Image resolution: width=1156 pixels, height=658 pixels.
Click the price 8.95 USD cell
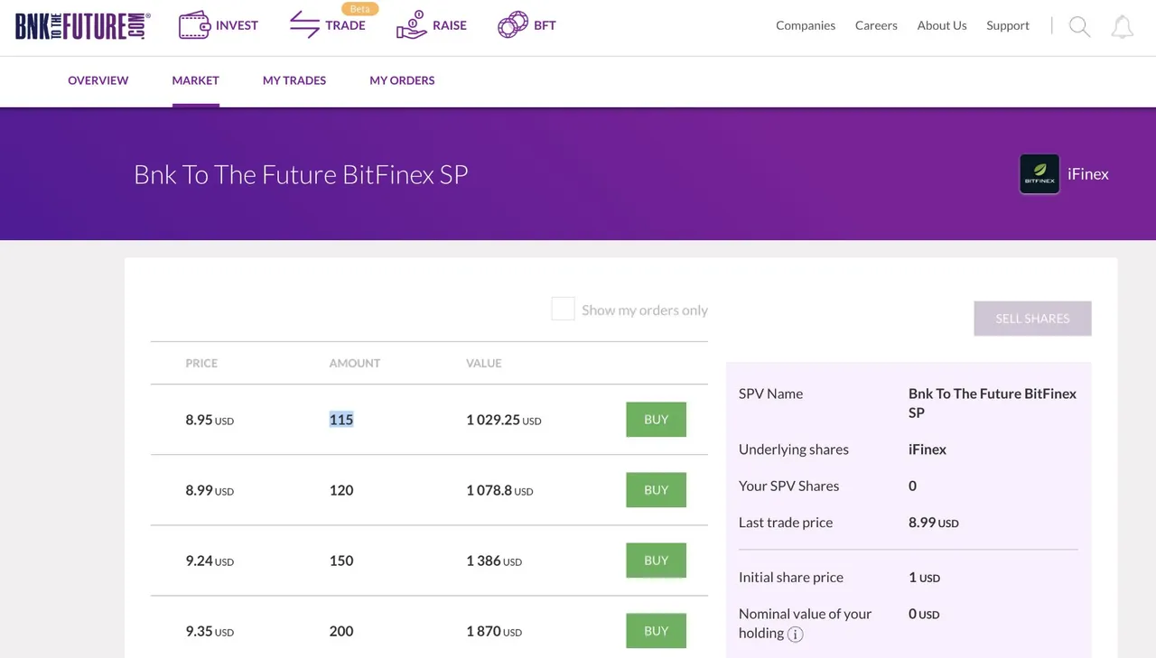coord(210,420)
